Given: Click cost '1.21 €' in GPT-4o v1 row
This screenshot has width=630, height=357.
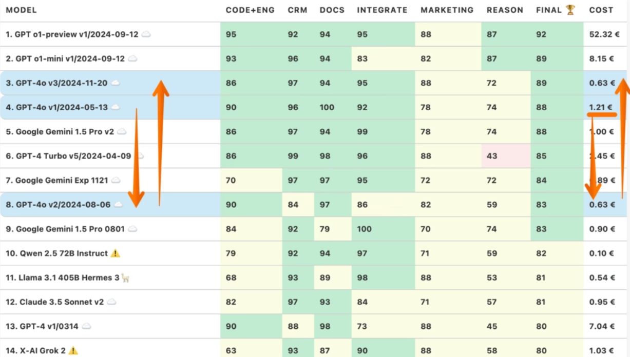Looking at the screenshot, I should point(602,108).
